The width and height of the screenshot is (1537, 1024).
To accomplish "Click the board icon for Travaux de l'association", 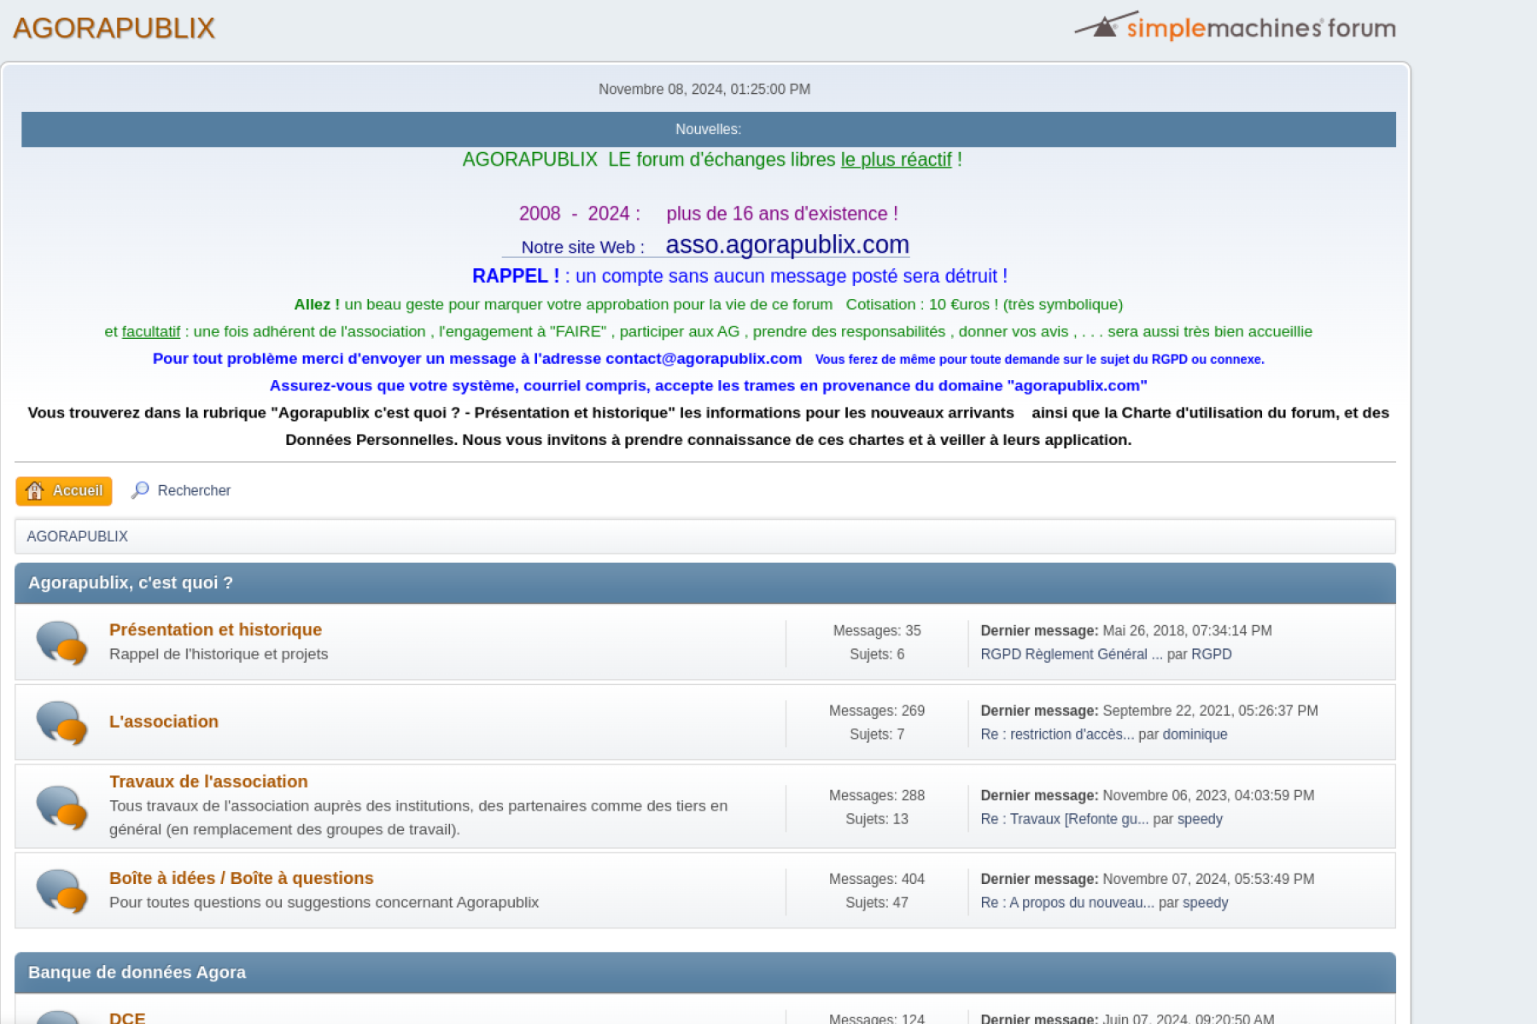I will (61, 806).
